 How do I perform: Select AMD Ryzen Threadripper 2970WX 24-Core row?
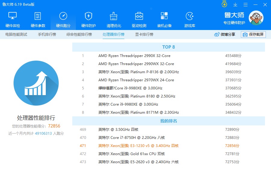[x=169, y=80]
